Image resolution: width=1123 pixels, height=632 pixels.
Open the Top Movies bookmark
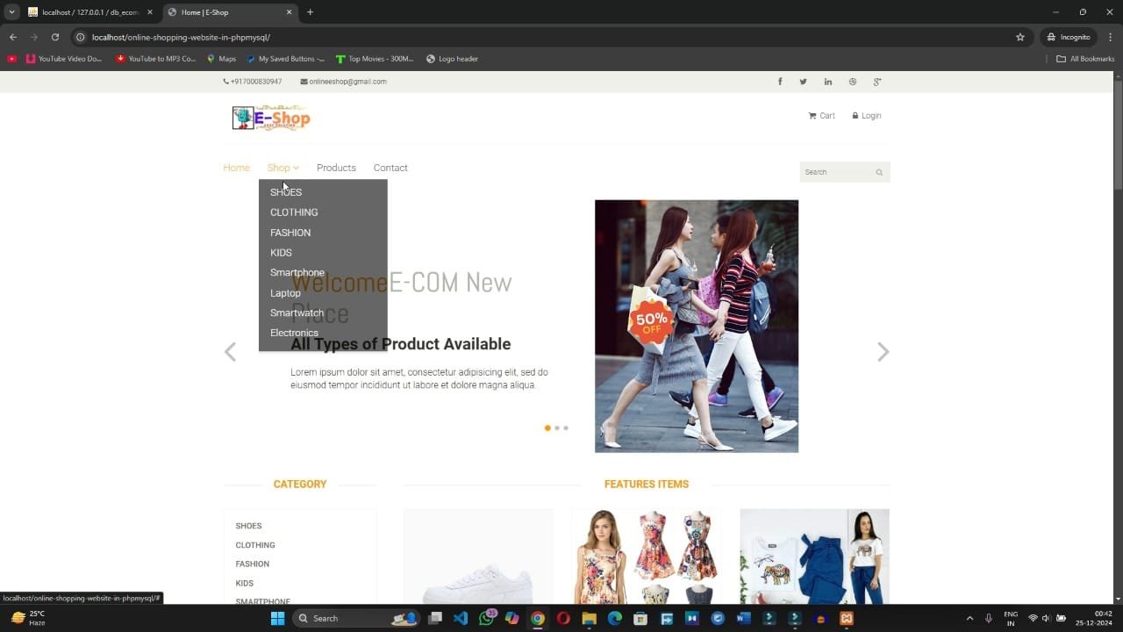(375, 59)
